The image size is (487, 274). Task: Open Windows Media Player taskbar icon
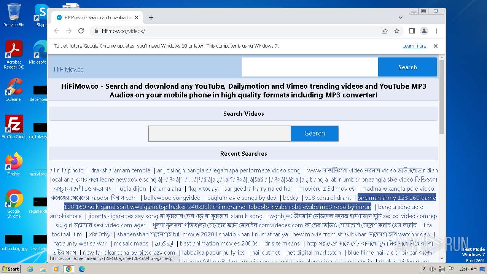click(x=56, y=269)
